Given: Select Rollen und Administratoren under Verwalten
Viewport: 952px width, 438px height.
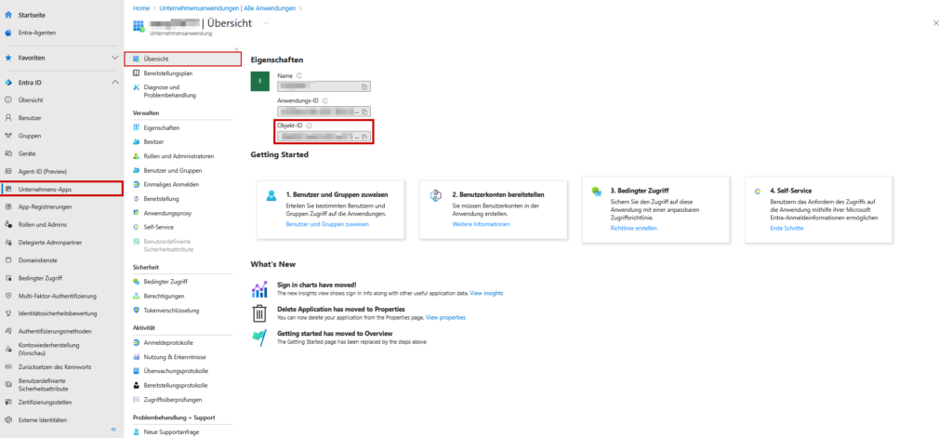Looking at the screenshot, I should pyautogui.click(x=178, y=156).
